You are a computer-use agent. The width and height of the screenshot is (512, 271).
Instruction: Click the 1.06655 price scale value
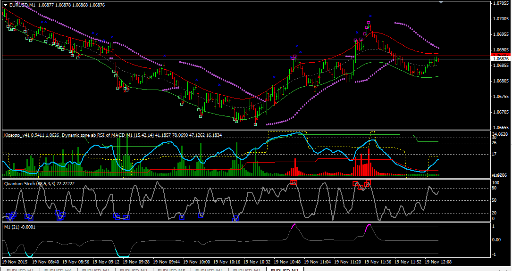tap(501, 128)
